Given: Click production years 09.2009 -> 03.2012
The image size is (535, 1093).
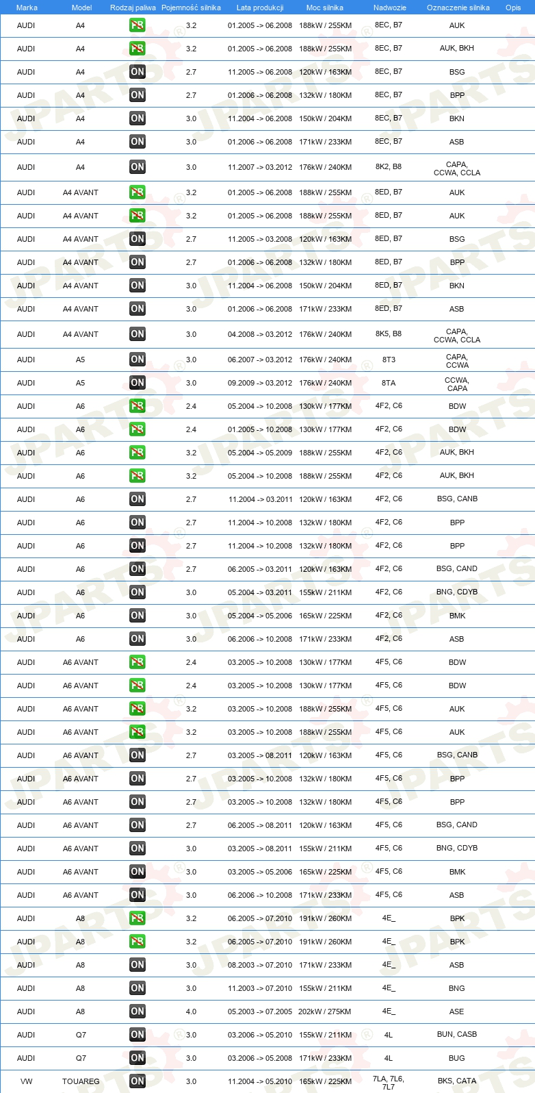Looking at the screenshot, I should tap(260, 383).
